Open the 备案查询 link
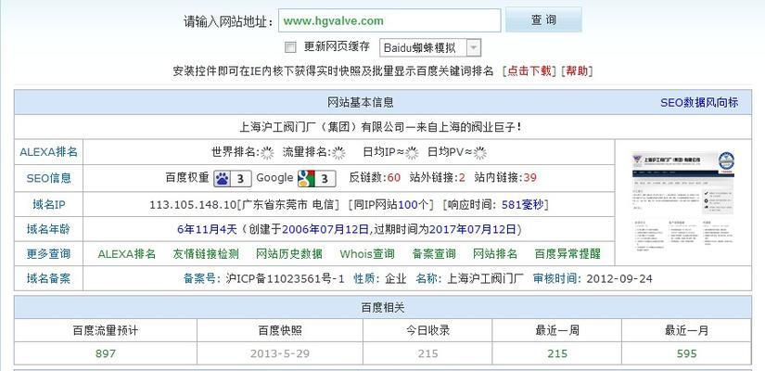Image resolution: width=765 pixels, height=371 pixels. [x=434, y=254]
